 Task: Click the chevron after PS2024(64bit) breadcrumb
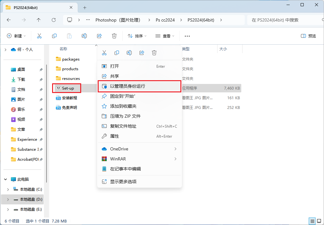221,20
